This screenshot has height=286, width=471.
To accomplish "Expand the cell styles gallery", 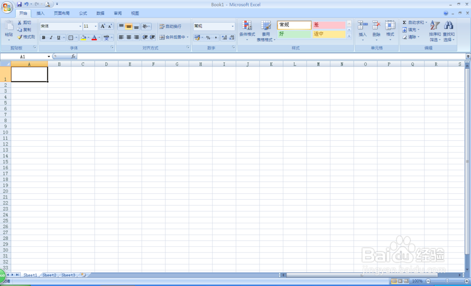I will coord(349,36).
